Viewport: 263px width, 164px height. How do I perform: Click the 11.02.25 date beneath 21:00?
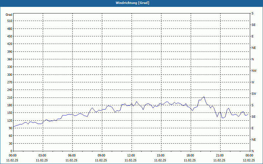tap(219, 160)
